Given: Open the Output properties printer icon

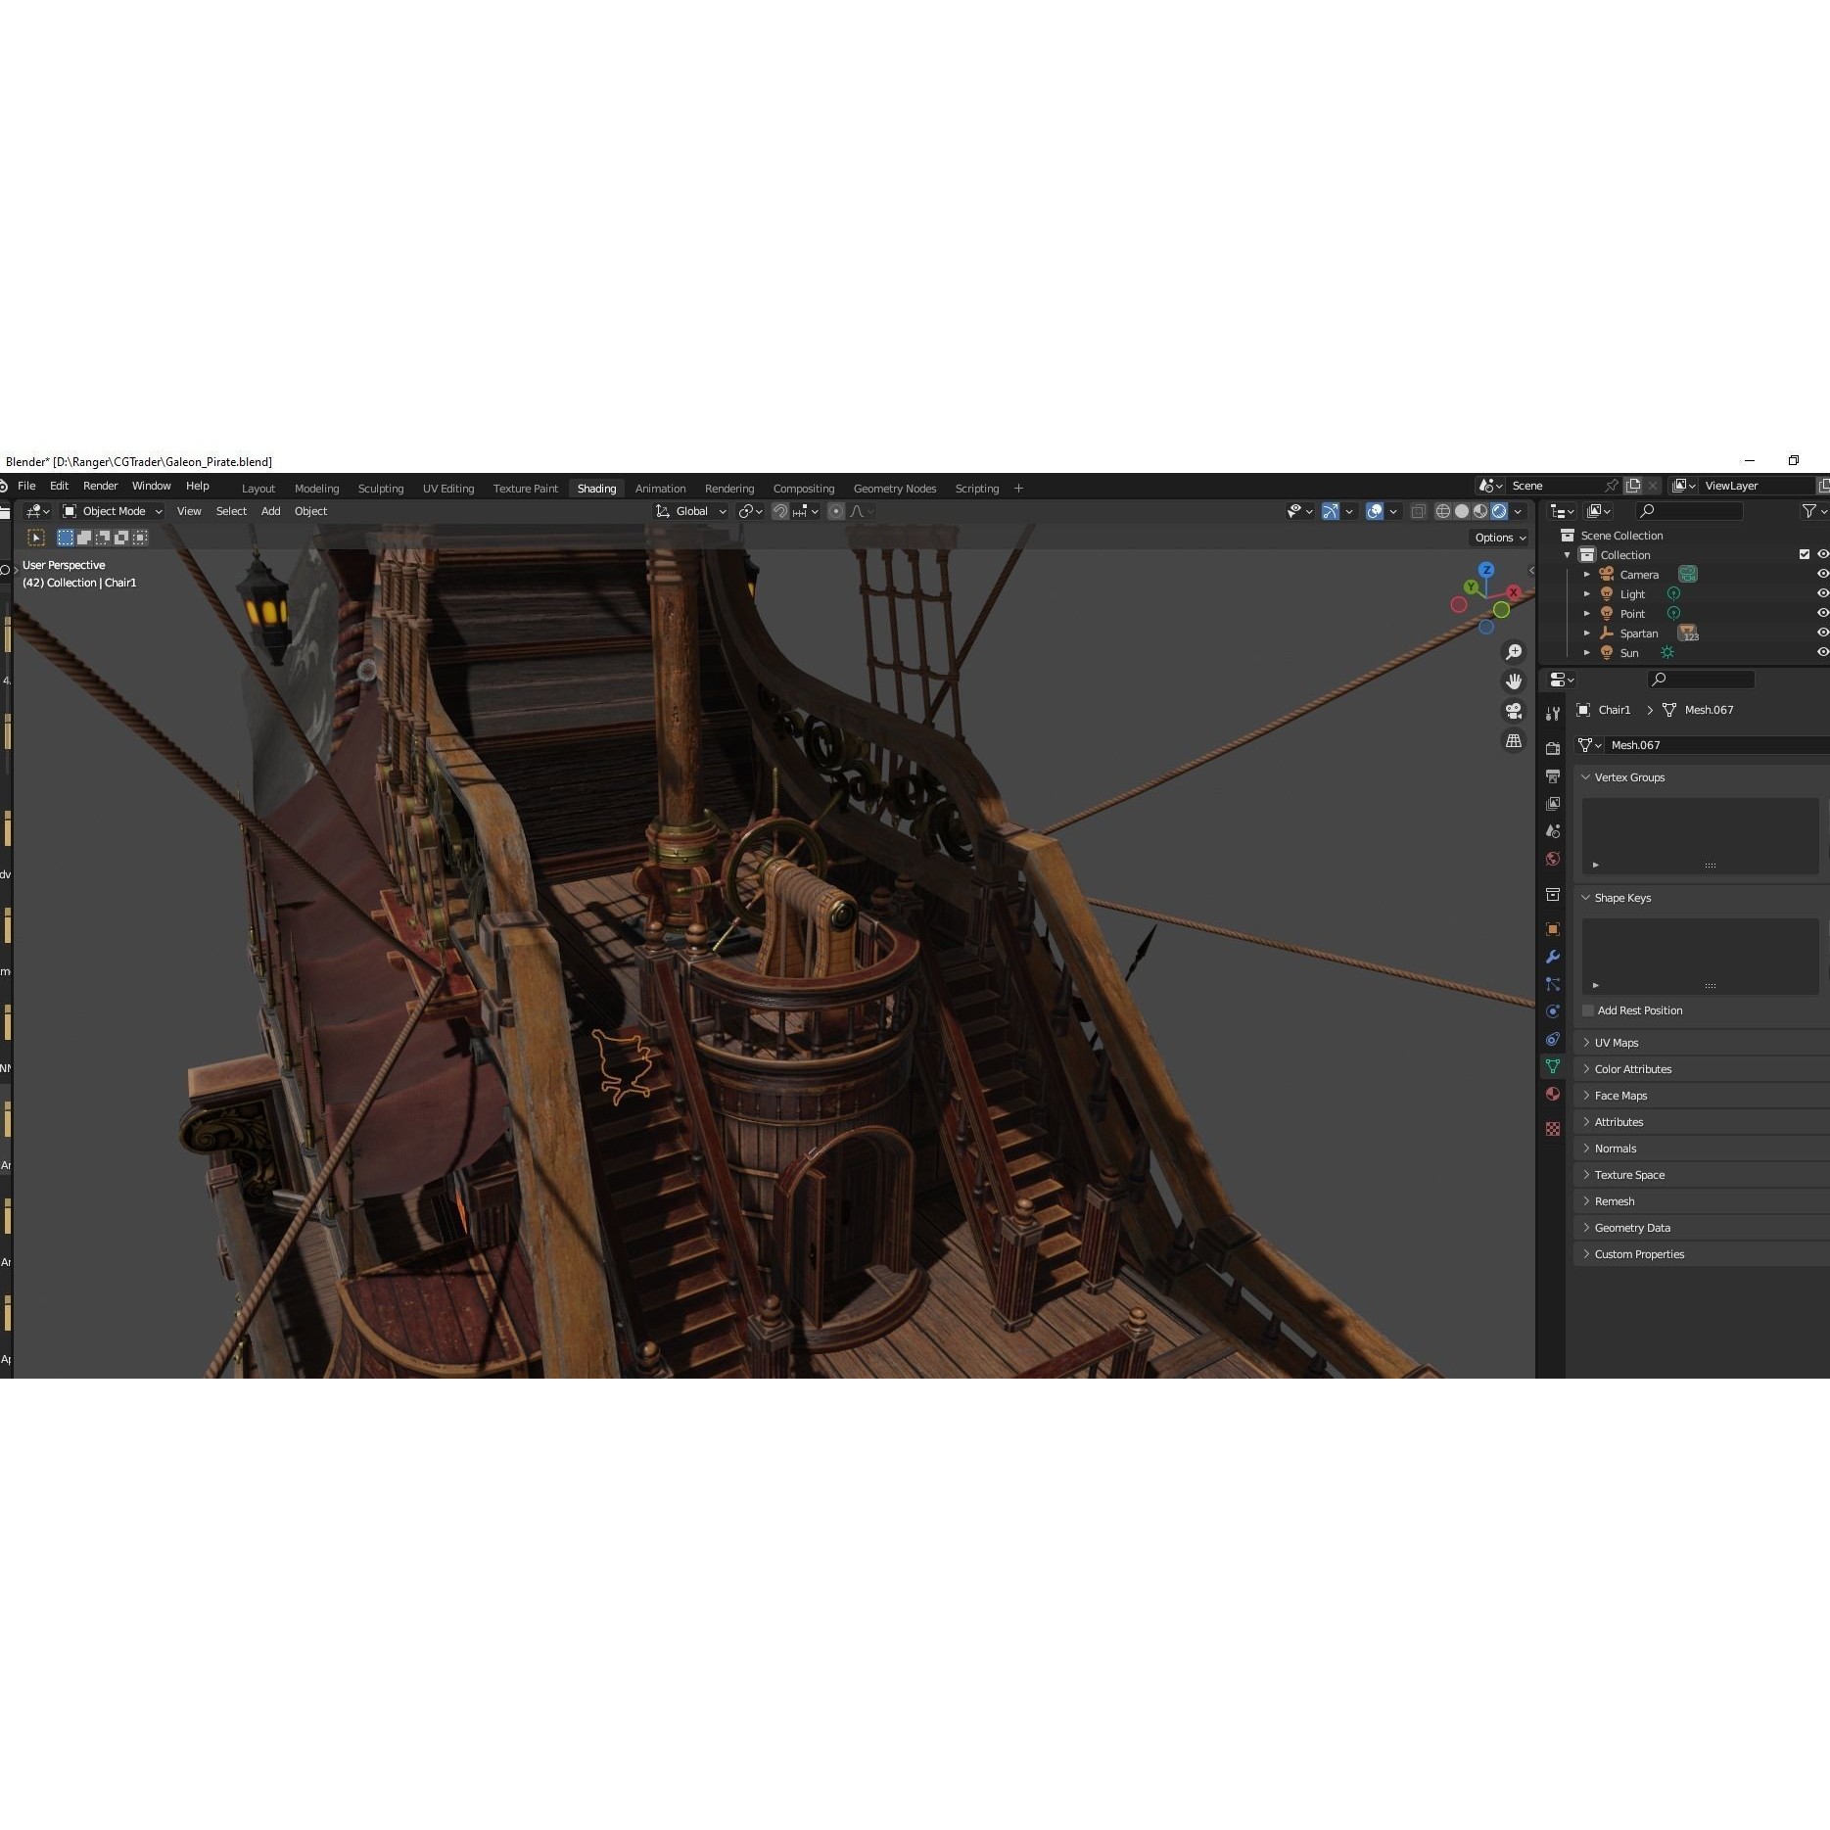Looking at the screenshot, I should 1553,775.
